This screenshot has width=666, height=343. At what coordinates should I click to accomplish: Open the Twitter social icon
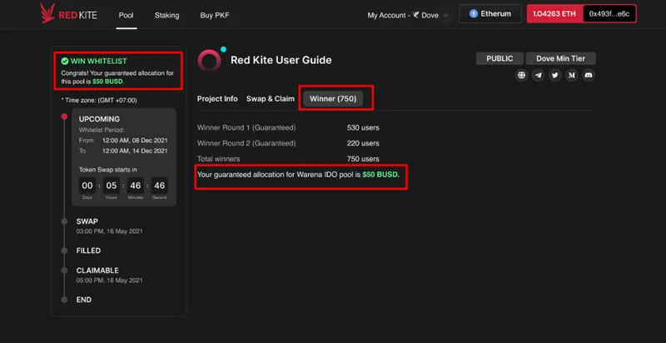click(554, 75)
